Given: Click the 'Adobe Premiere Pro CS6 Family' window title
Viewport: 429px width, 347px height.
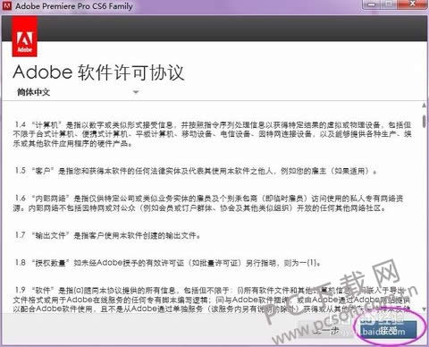Looking at the screenshot, I should tap(74, 6).
